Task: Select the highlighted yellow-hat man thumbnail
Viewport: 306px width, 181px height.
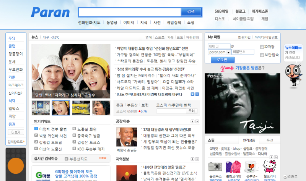Action: [61, 108]
